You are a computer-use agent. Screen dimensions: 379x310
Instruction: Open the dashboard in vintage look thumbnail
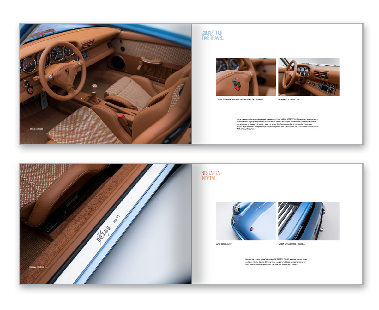309,77
